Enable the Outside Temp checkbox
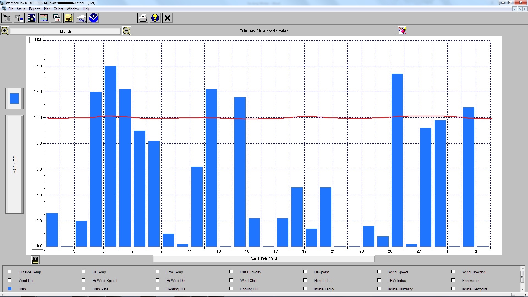 (x=10, y=272)
